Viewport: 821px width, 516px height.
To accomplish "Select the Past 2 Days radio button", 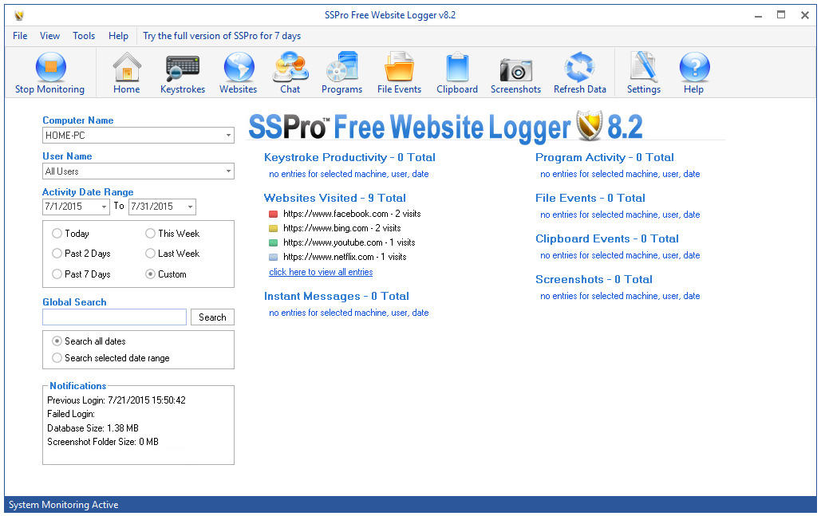I will coord(57,254).
